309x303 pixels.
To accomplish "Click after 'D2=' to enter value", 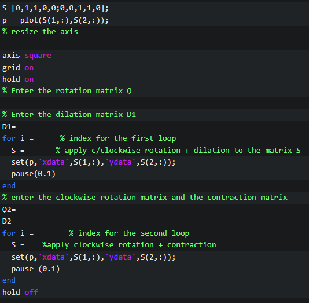I will (18, 221).
